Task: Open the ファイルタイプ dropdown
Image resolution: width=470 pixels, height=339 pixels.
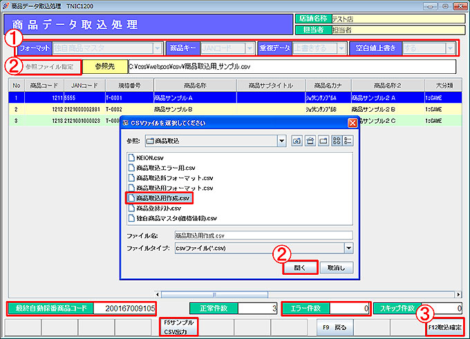Action: point(349,247)
